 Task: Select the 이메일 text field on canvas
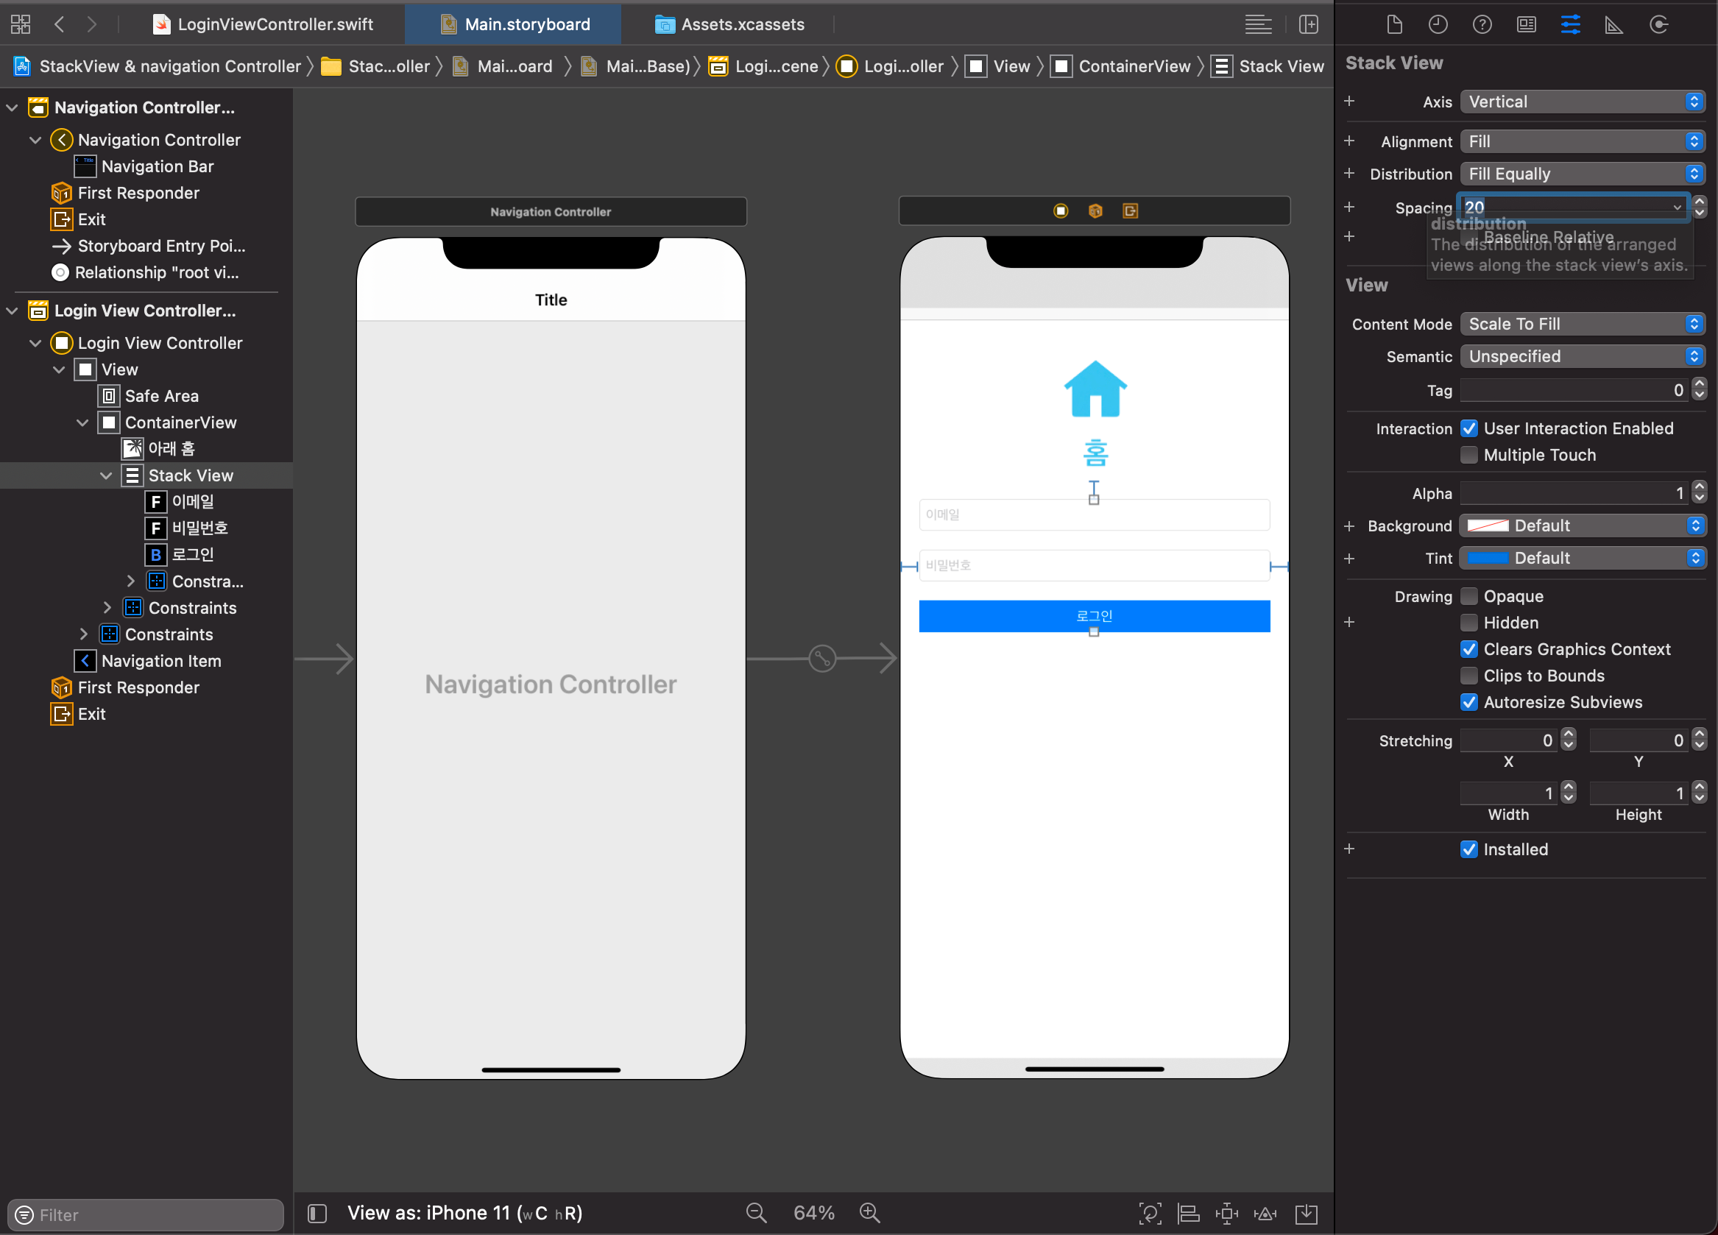1094,514
